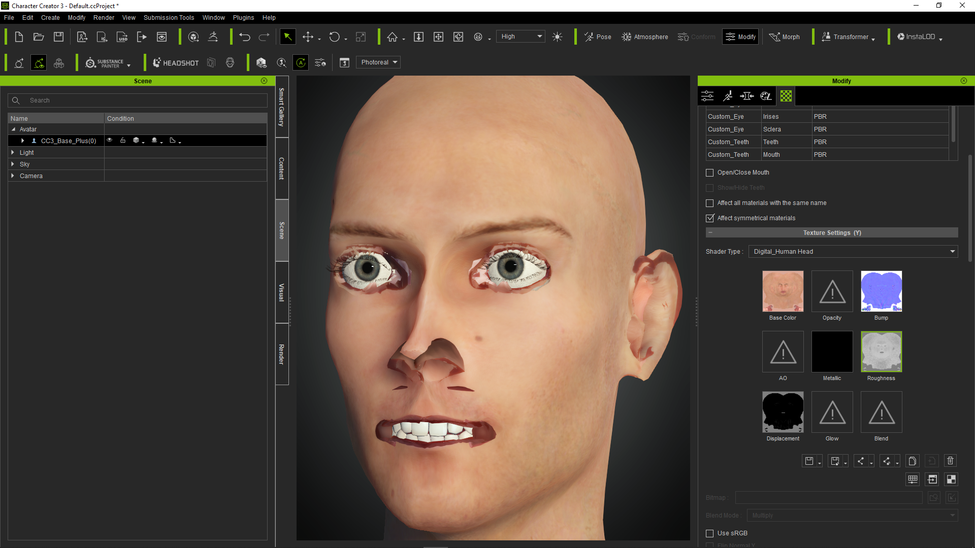Click the face expression icon in toolbar

pos(478,37)
